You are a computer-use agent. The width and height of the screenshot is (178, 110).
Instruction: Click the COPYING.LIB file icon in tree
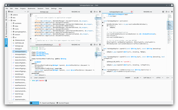[14, 43]
